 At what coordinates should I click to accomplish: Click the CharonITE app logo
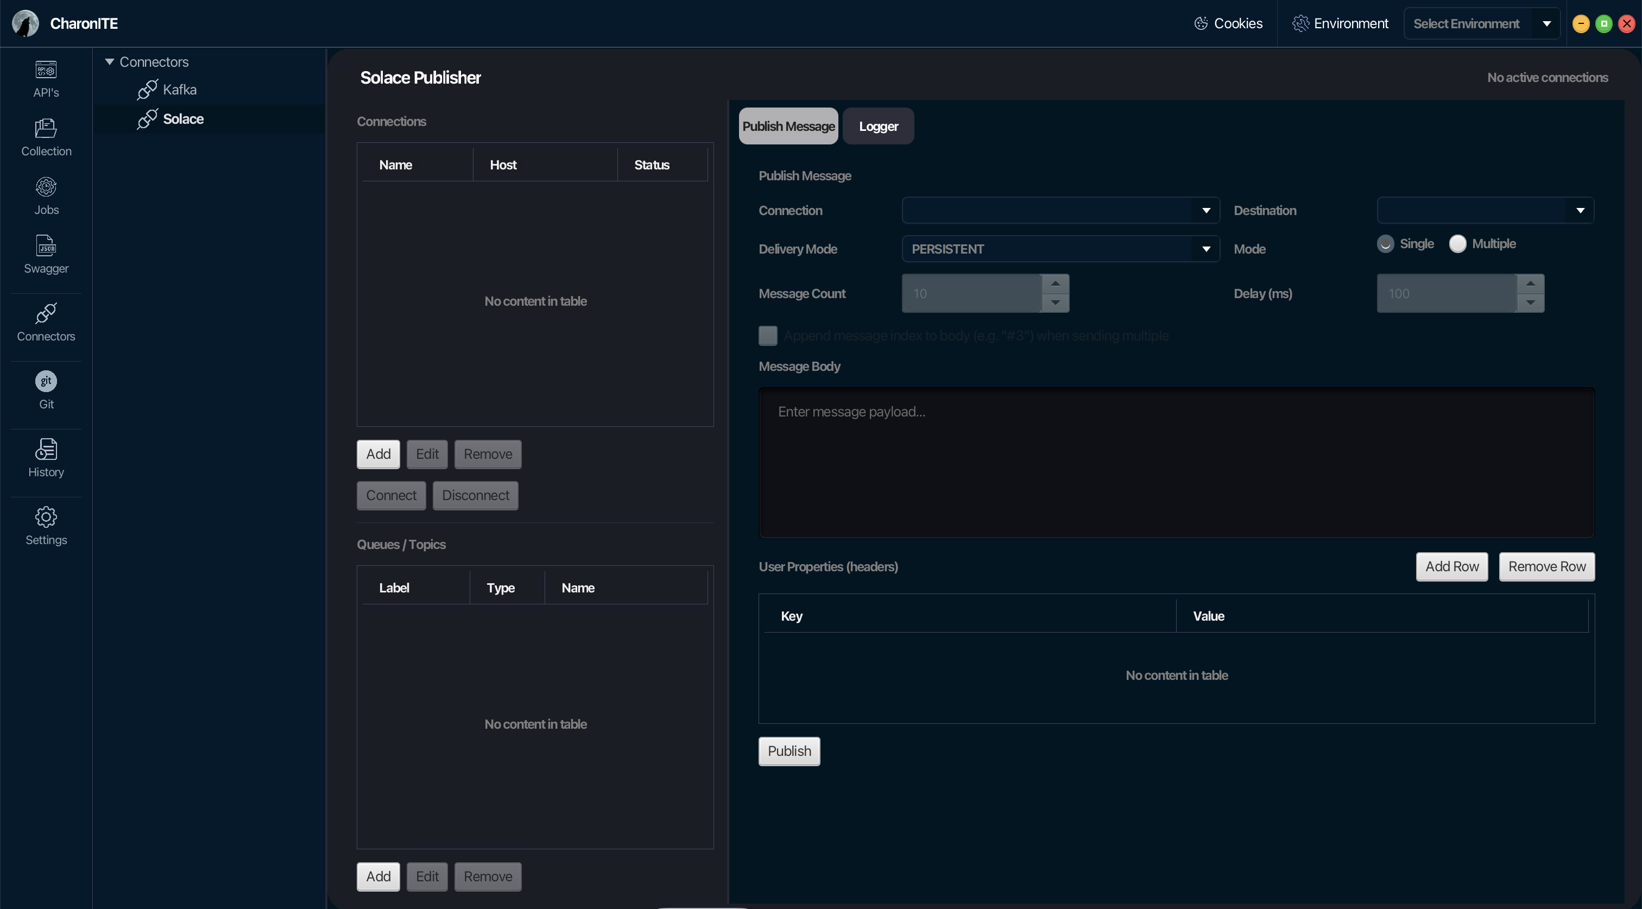pos(26,23)
